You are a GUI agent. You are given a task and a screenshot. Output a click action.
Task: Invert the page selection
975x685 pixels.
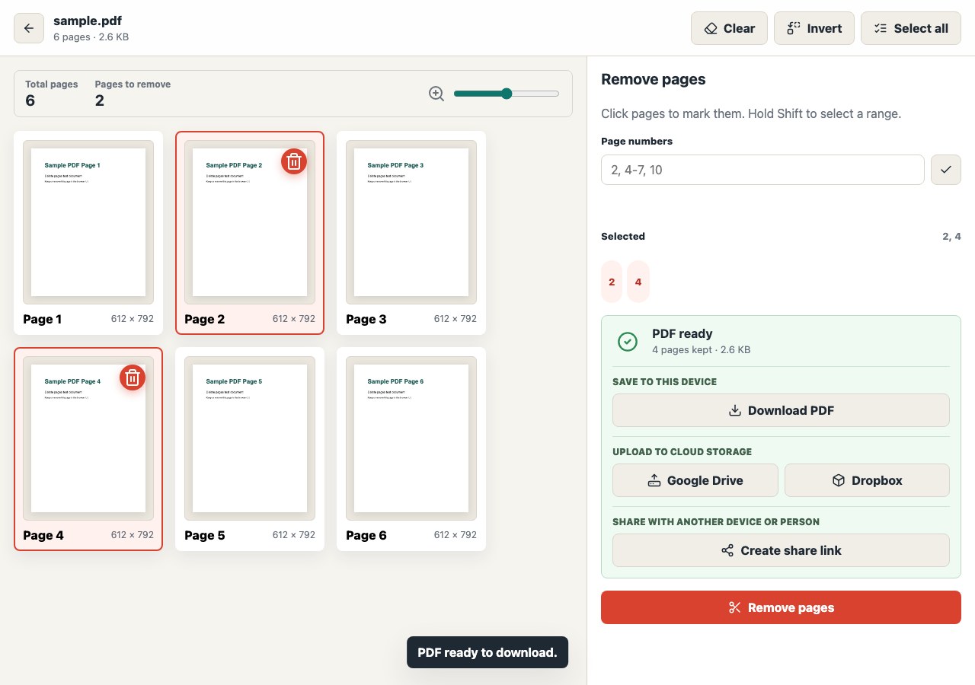[814, 28]
